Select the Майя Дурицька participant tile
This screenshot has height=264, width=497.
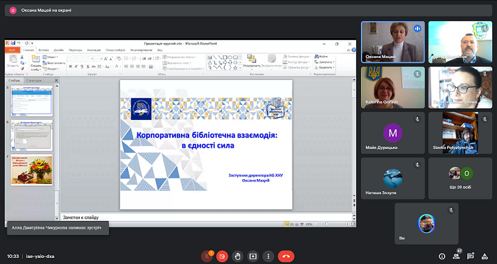(393, 133)
